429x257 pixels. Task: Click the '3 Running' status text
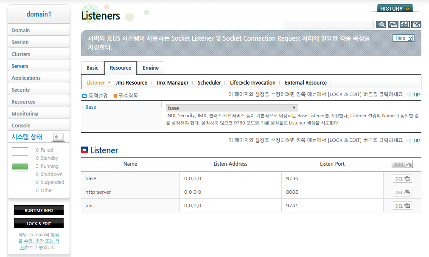point(47,166)
